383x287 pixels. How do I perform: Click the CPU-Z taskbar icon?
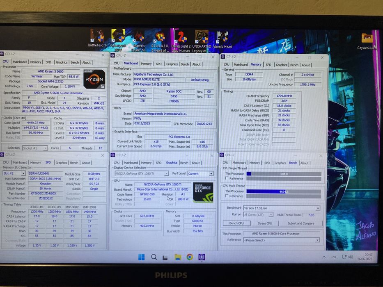pyautogui.click(x=202, y=257)
